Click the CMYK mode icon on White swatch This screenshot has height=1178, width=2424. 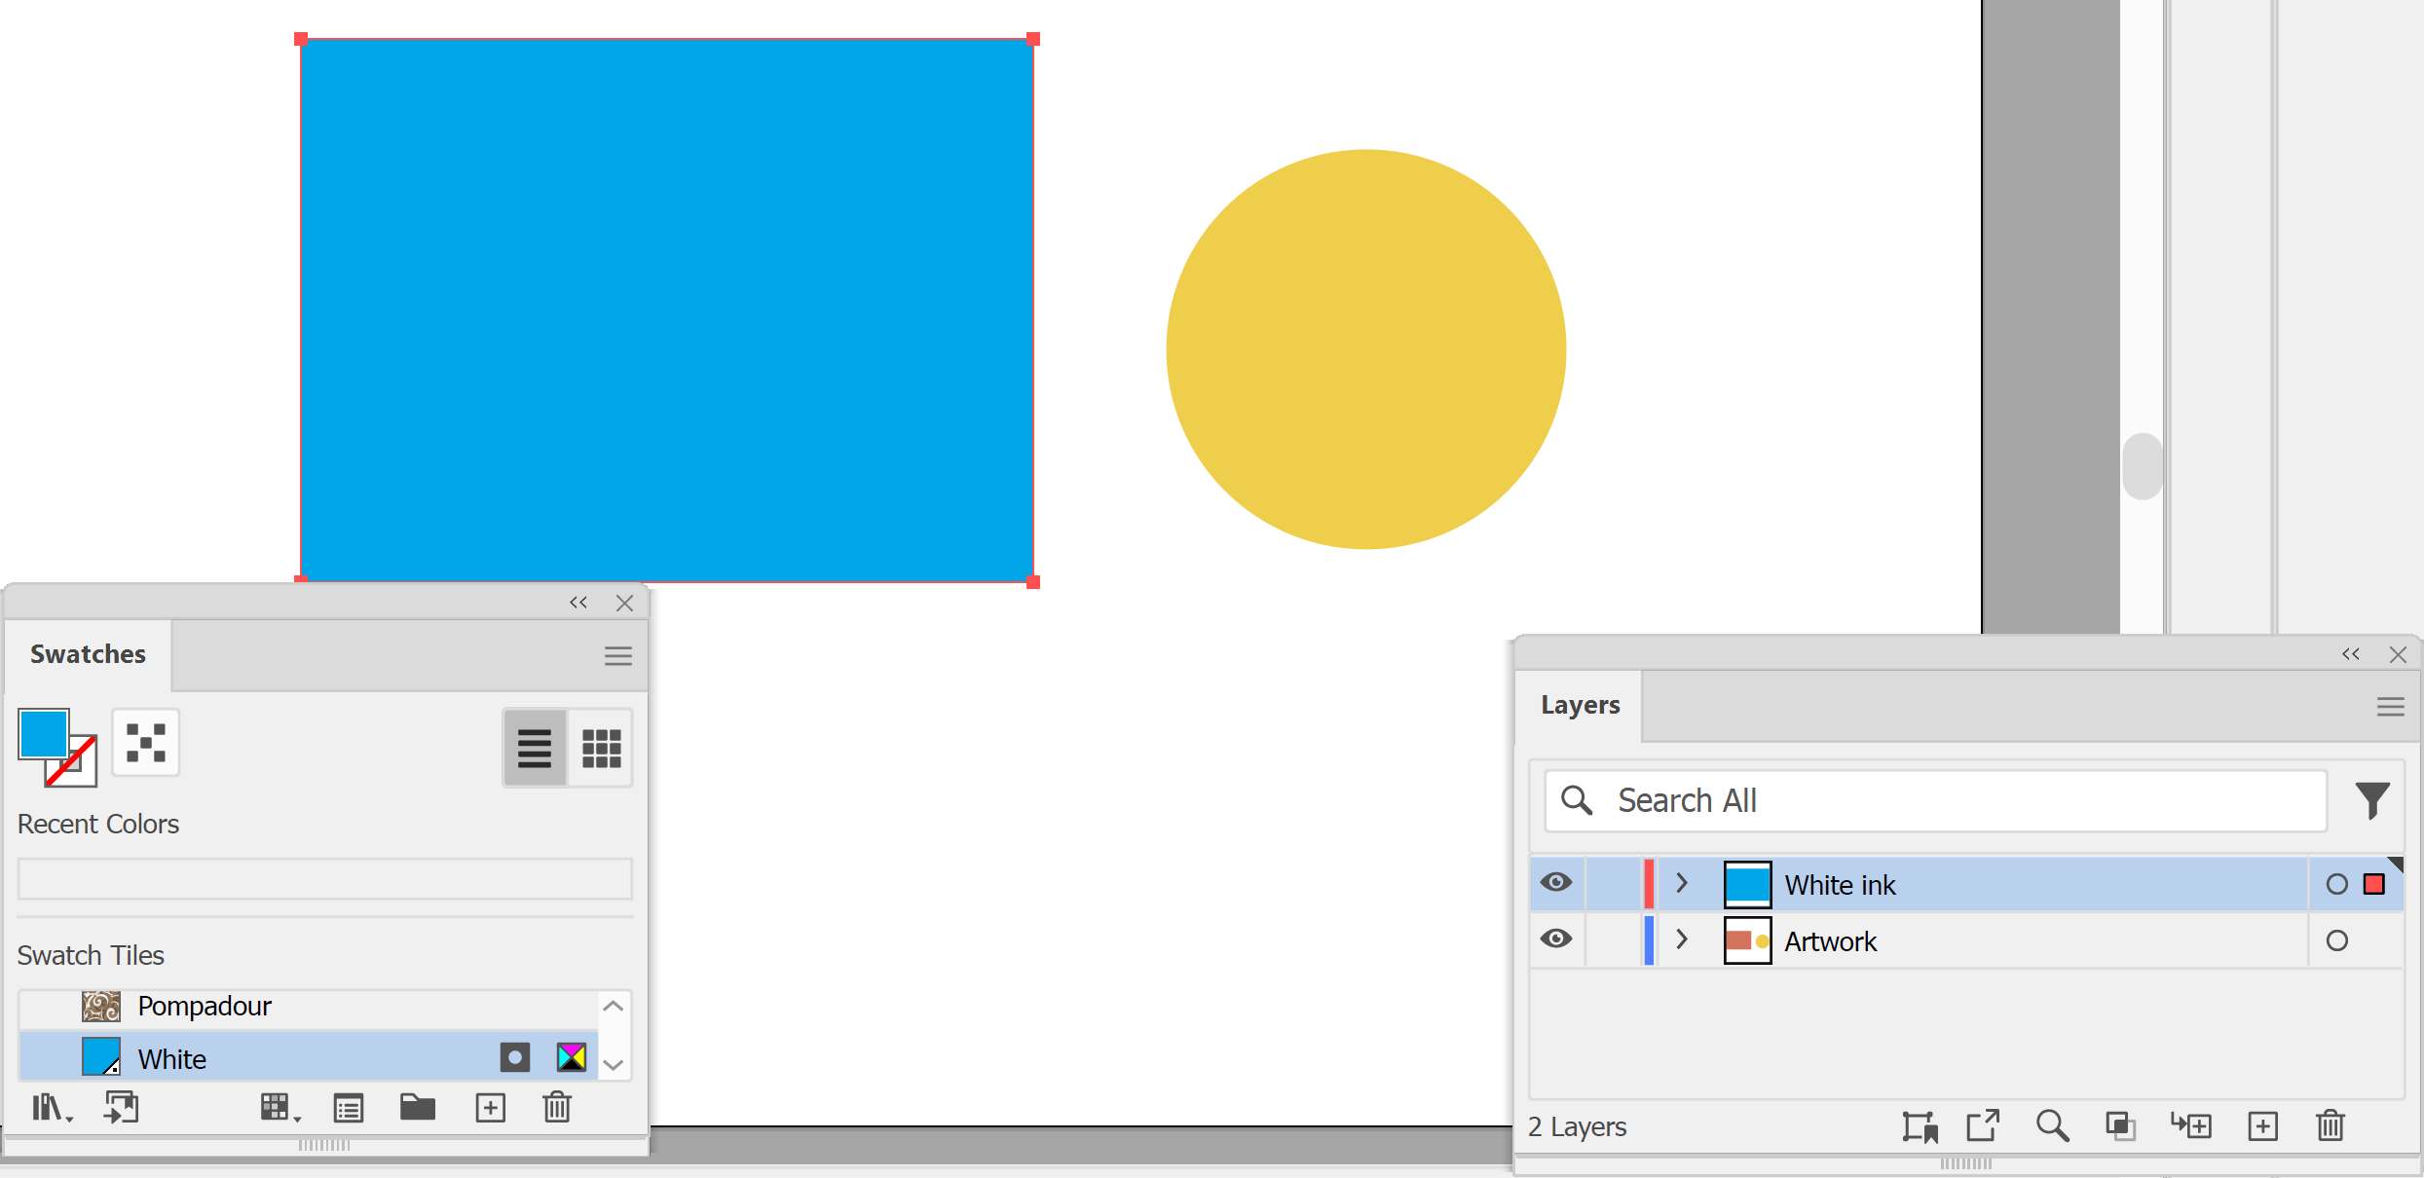572,1057
